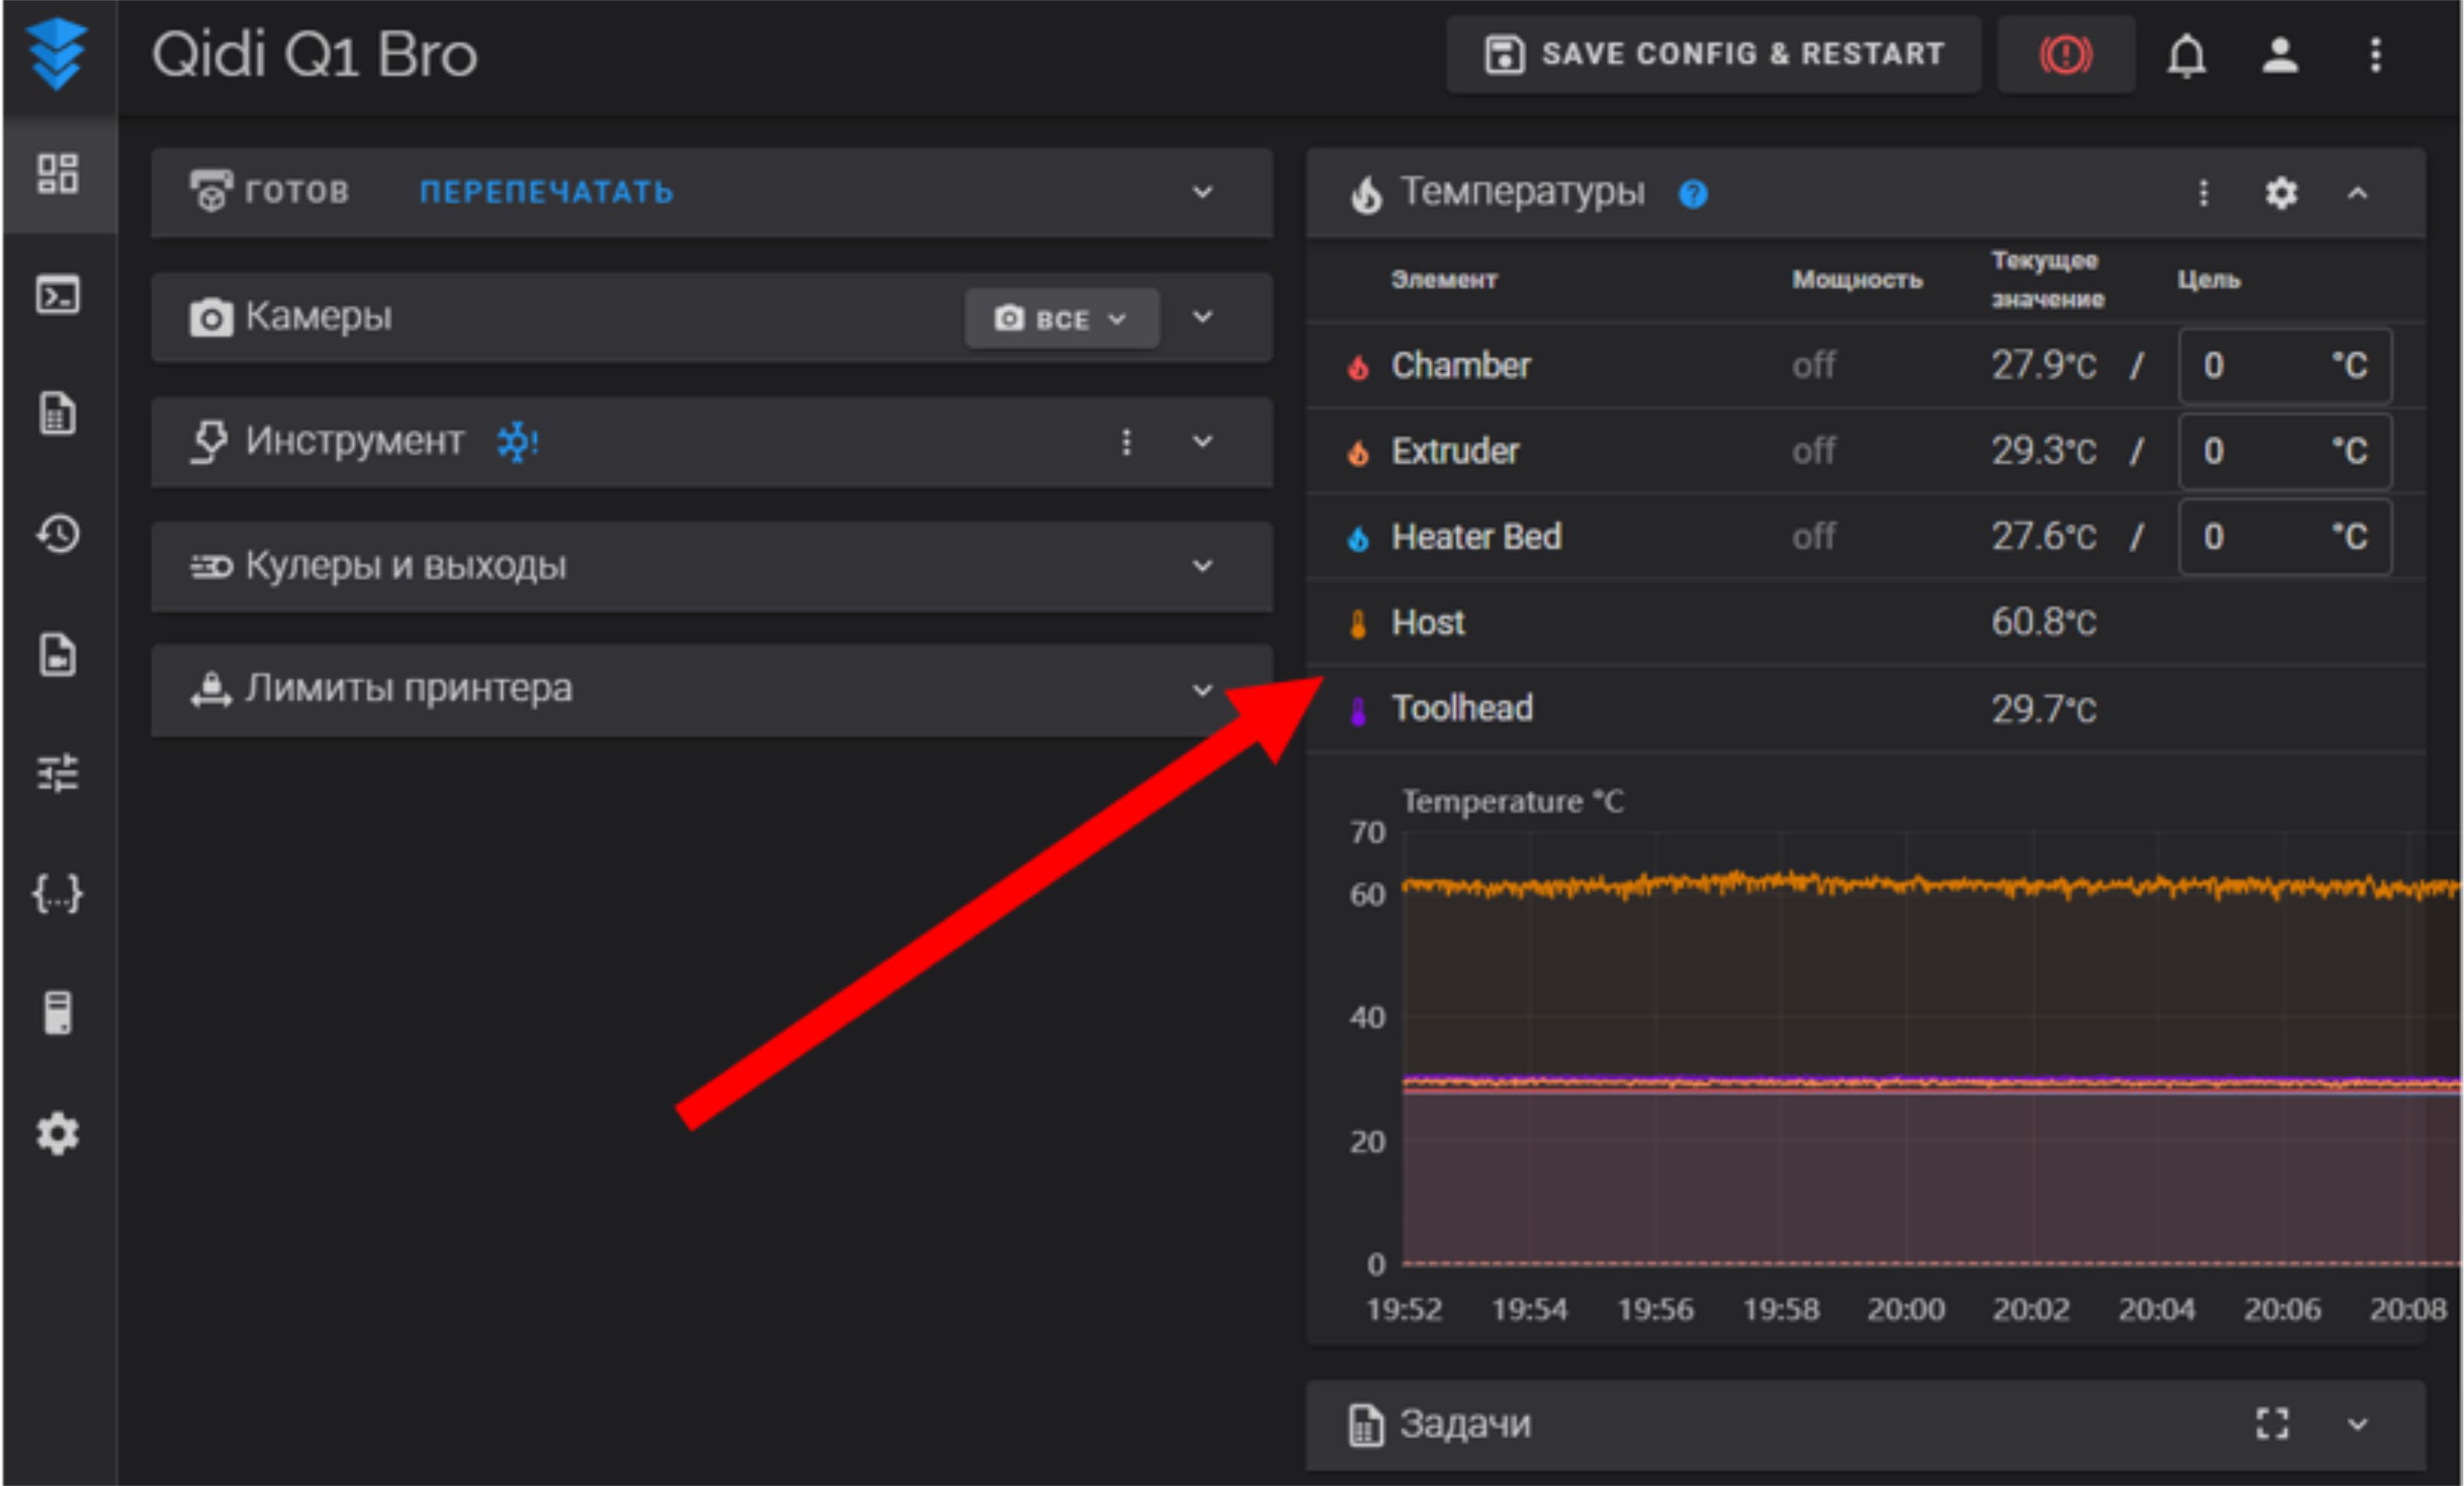Click the emergency stop icon
The height and width of the screenshot is (1486, 2464).
point(2065,54)
